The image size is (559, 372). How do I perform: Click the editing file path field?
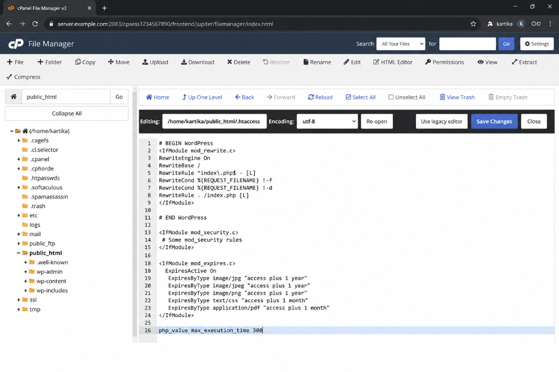tap(214, 121)
